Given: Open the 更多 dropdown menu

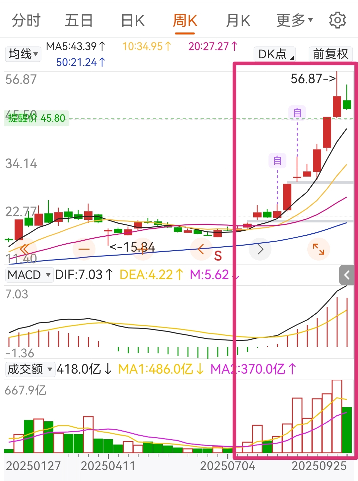Looking at the screenshot, I should pyautogui.click(x=295, y=21).
